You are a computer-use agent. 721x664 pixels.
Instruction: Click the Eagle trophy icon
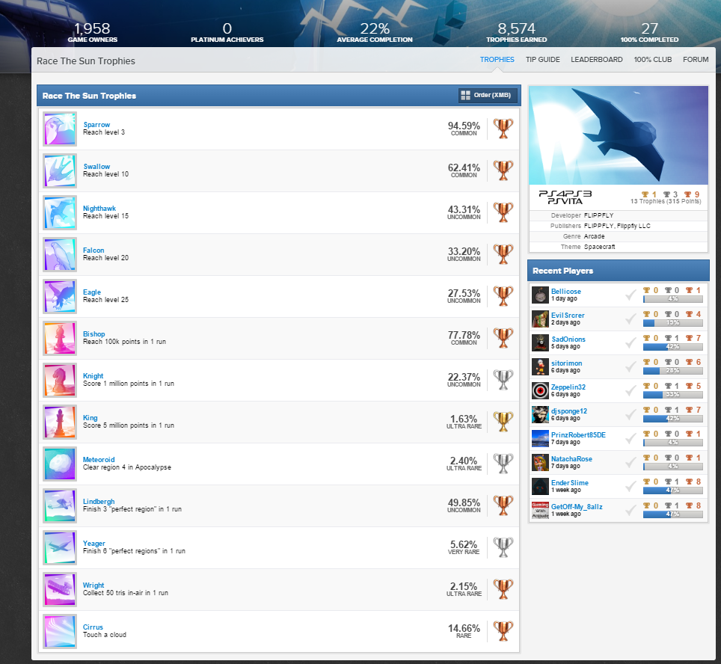coord(59,296)
